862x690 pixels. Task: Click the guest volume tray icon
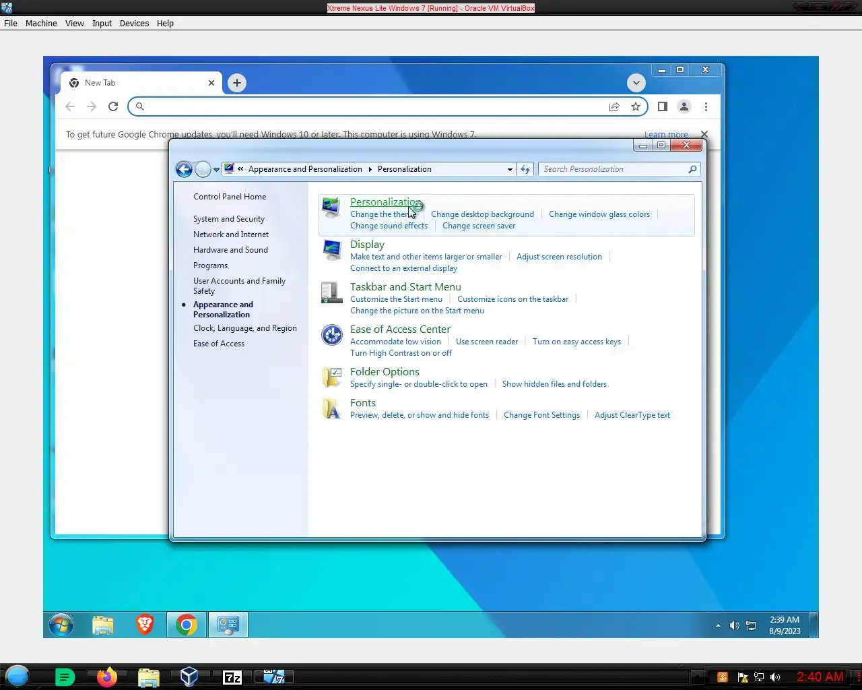click(734, 625)
